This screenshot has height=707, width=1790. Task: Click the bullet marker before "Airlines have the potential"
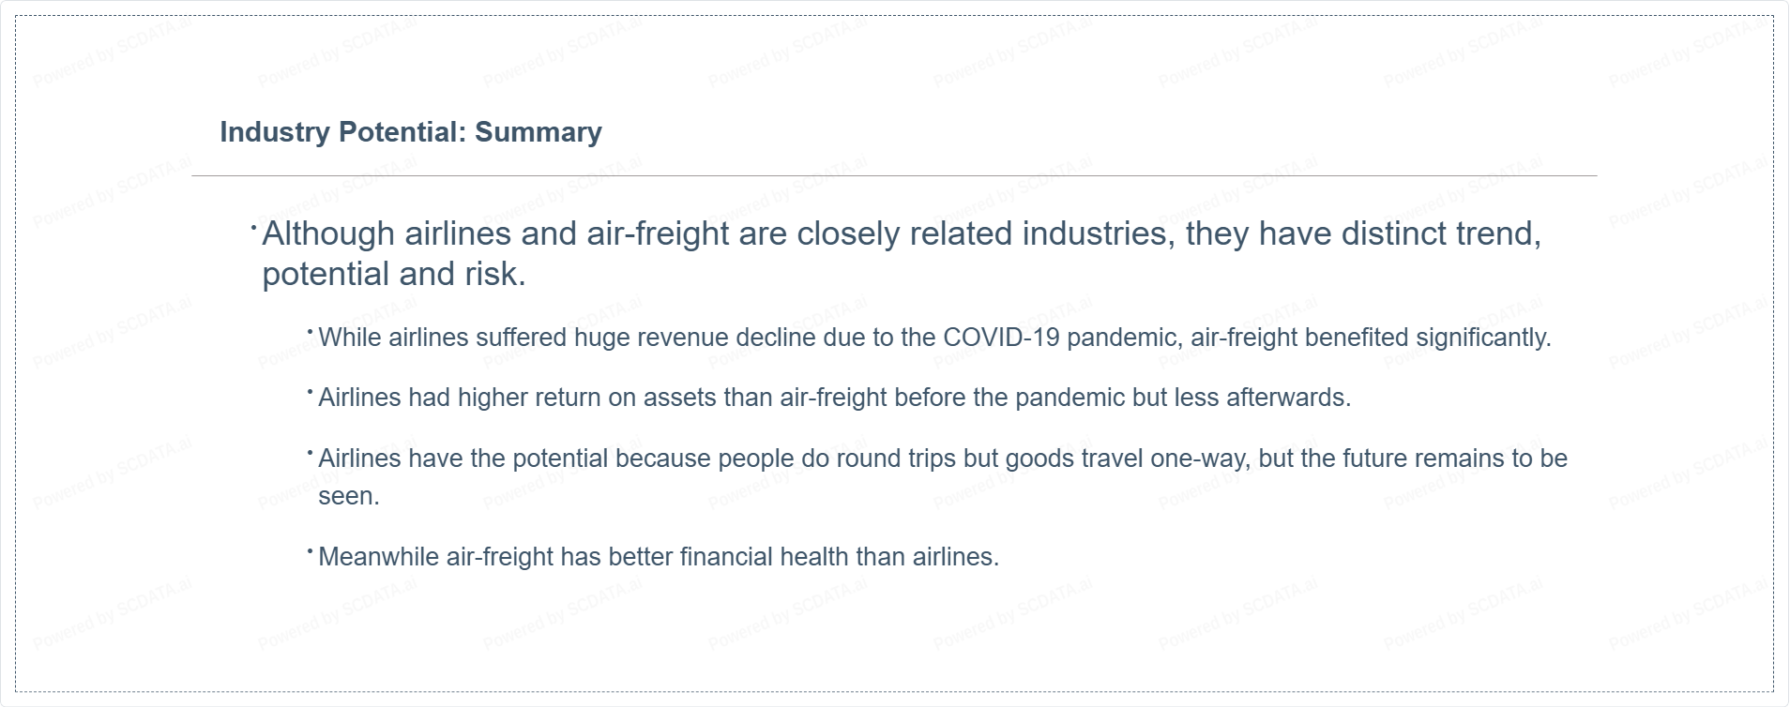click(310, 452)
